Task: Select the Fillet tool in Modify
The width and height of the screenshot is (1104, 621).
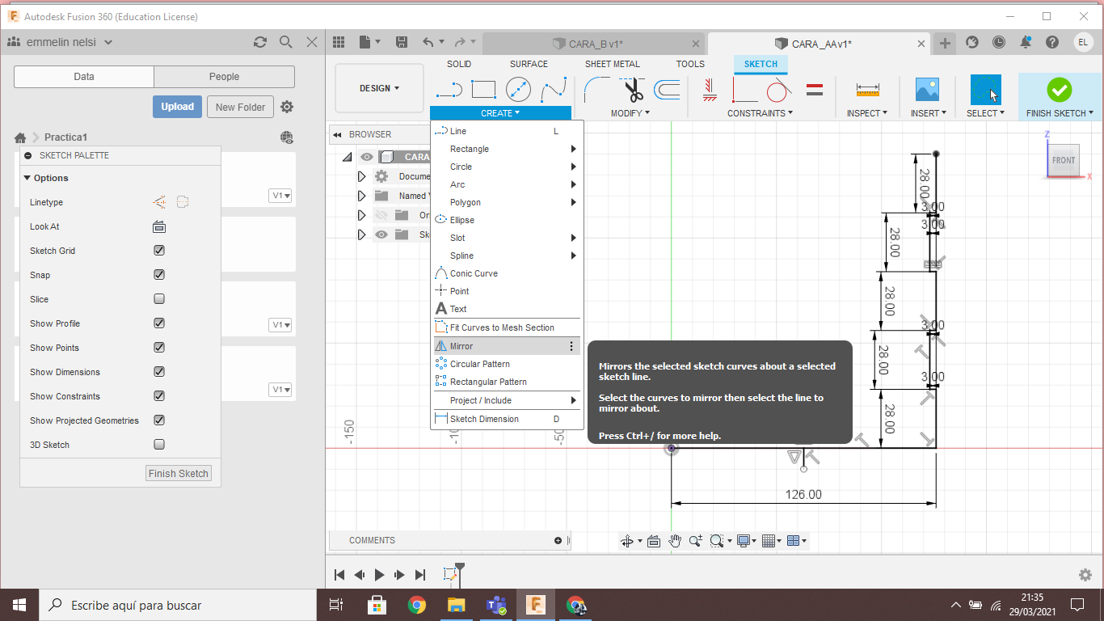Action: 597,89
